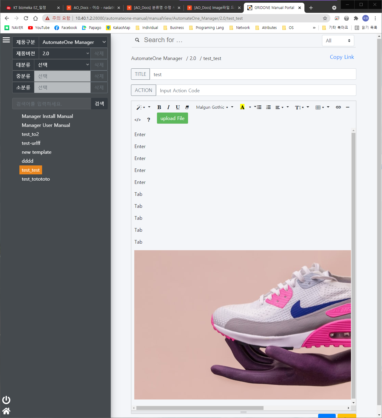Pick the yellow highlight font color swatch

coord(242,107)
